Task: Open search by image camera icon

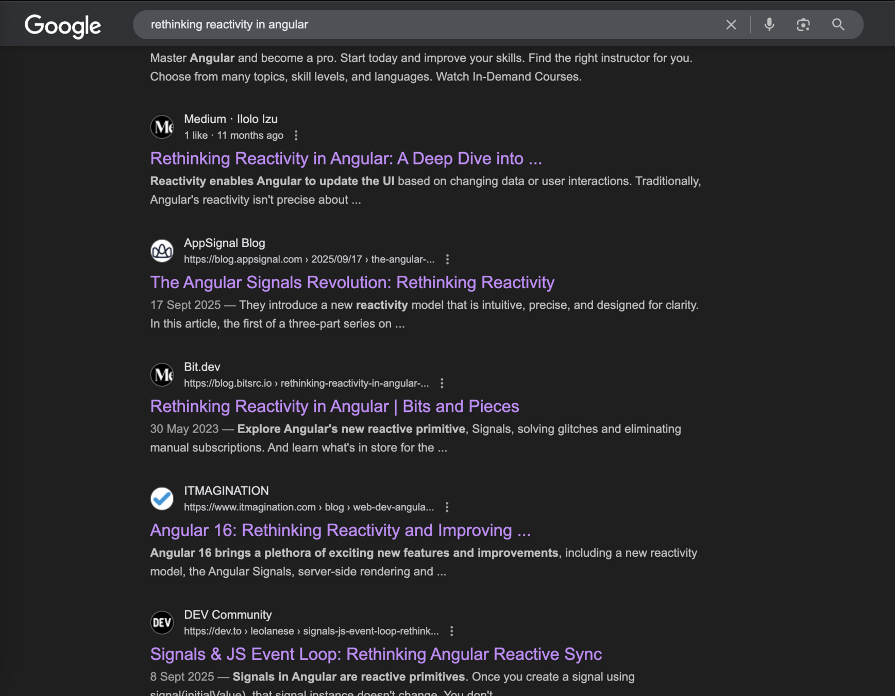Action: [803, 25]
